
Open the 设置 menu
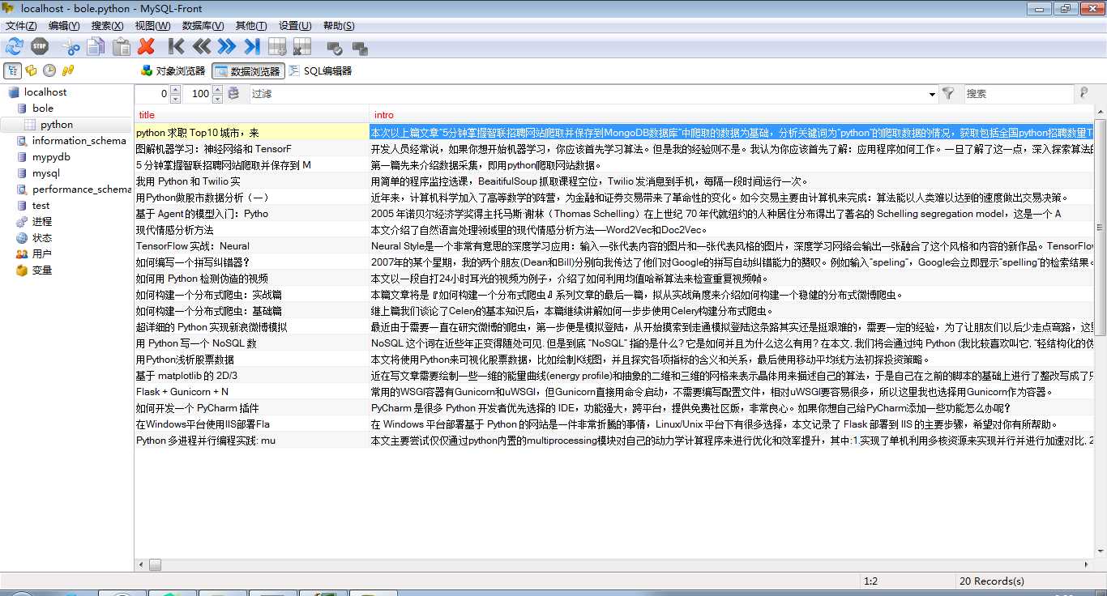click(294, 26)
